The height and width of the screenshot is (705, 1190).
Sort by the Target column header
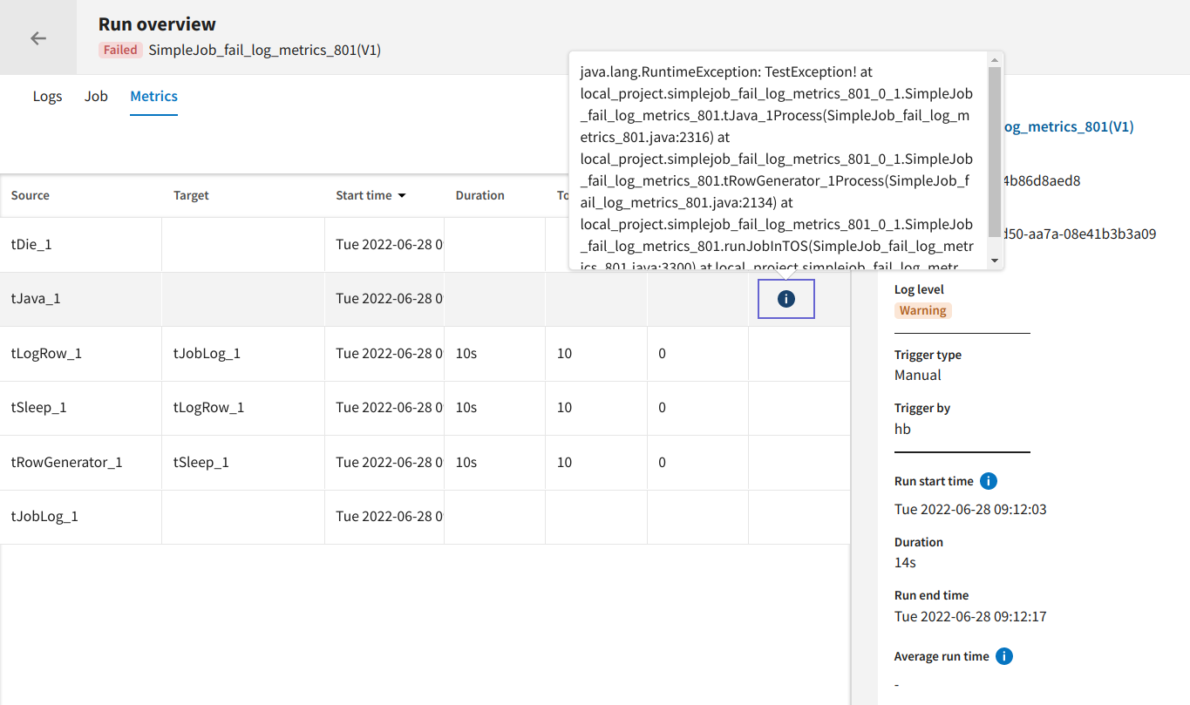[x=191, y=195]
